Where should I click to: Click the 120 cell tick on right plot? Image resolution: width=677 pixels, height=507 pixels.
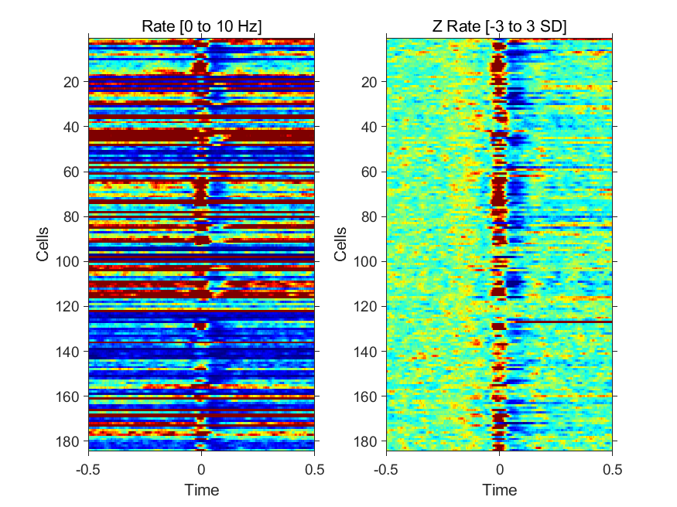tap(365, 307)
